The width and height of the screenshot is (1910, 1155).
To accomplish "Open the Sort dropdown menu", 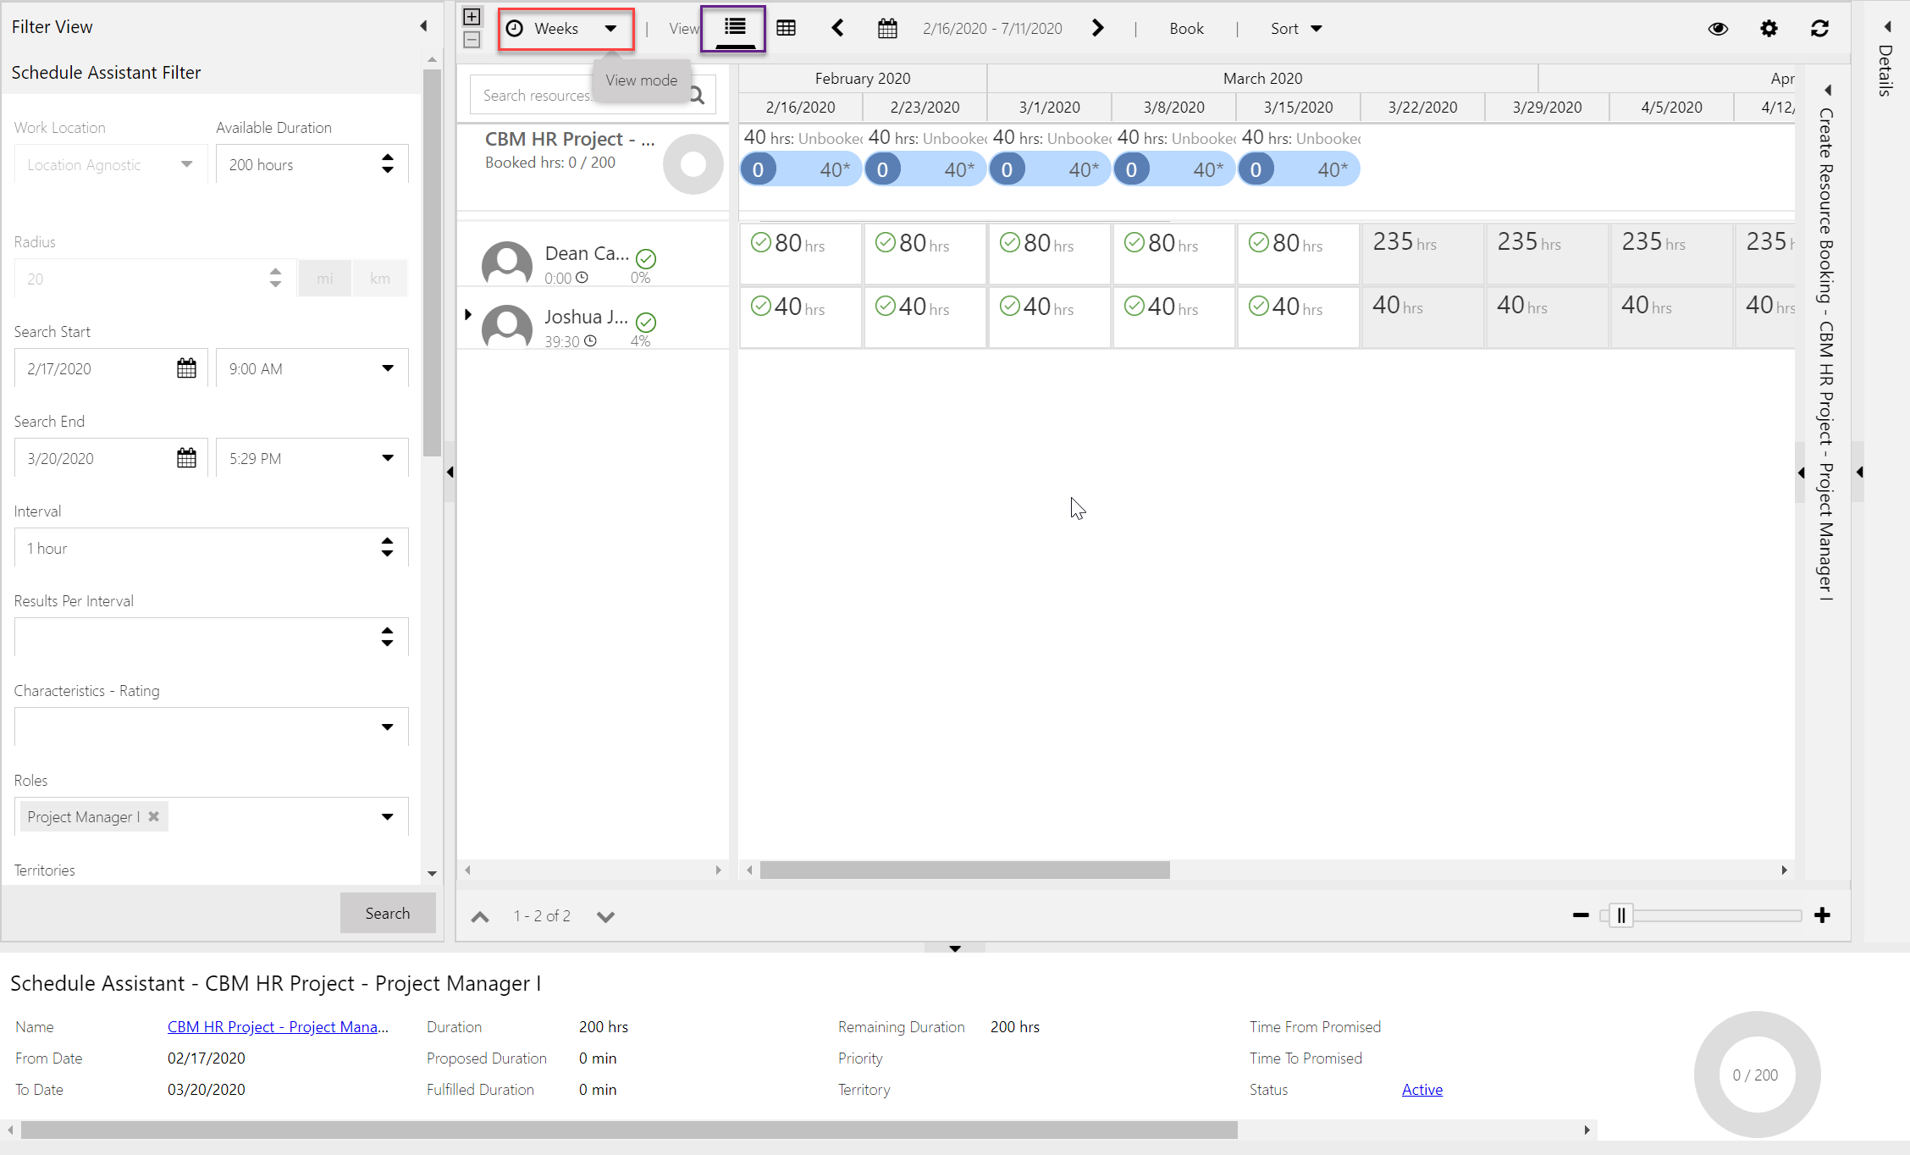I will tap(1296, 29).
